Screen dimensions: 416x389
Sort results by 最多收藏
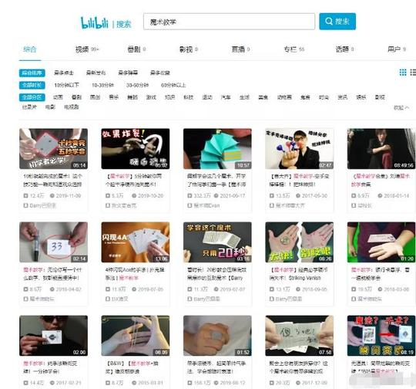pos(160,73)
